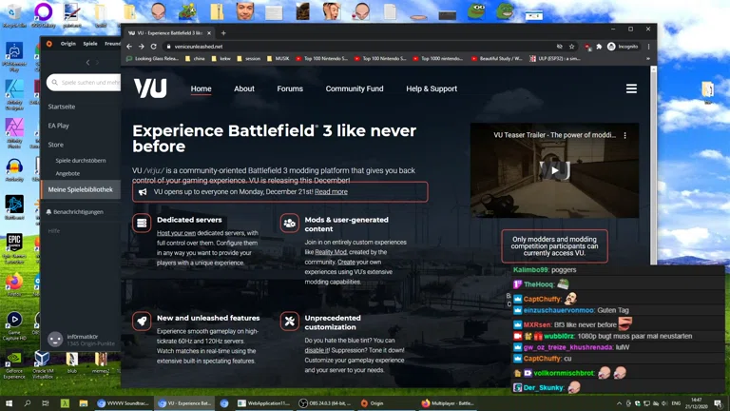Click the Mods & user-generated content icon
The image size is (730, 411).
(289, 223)
